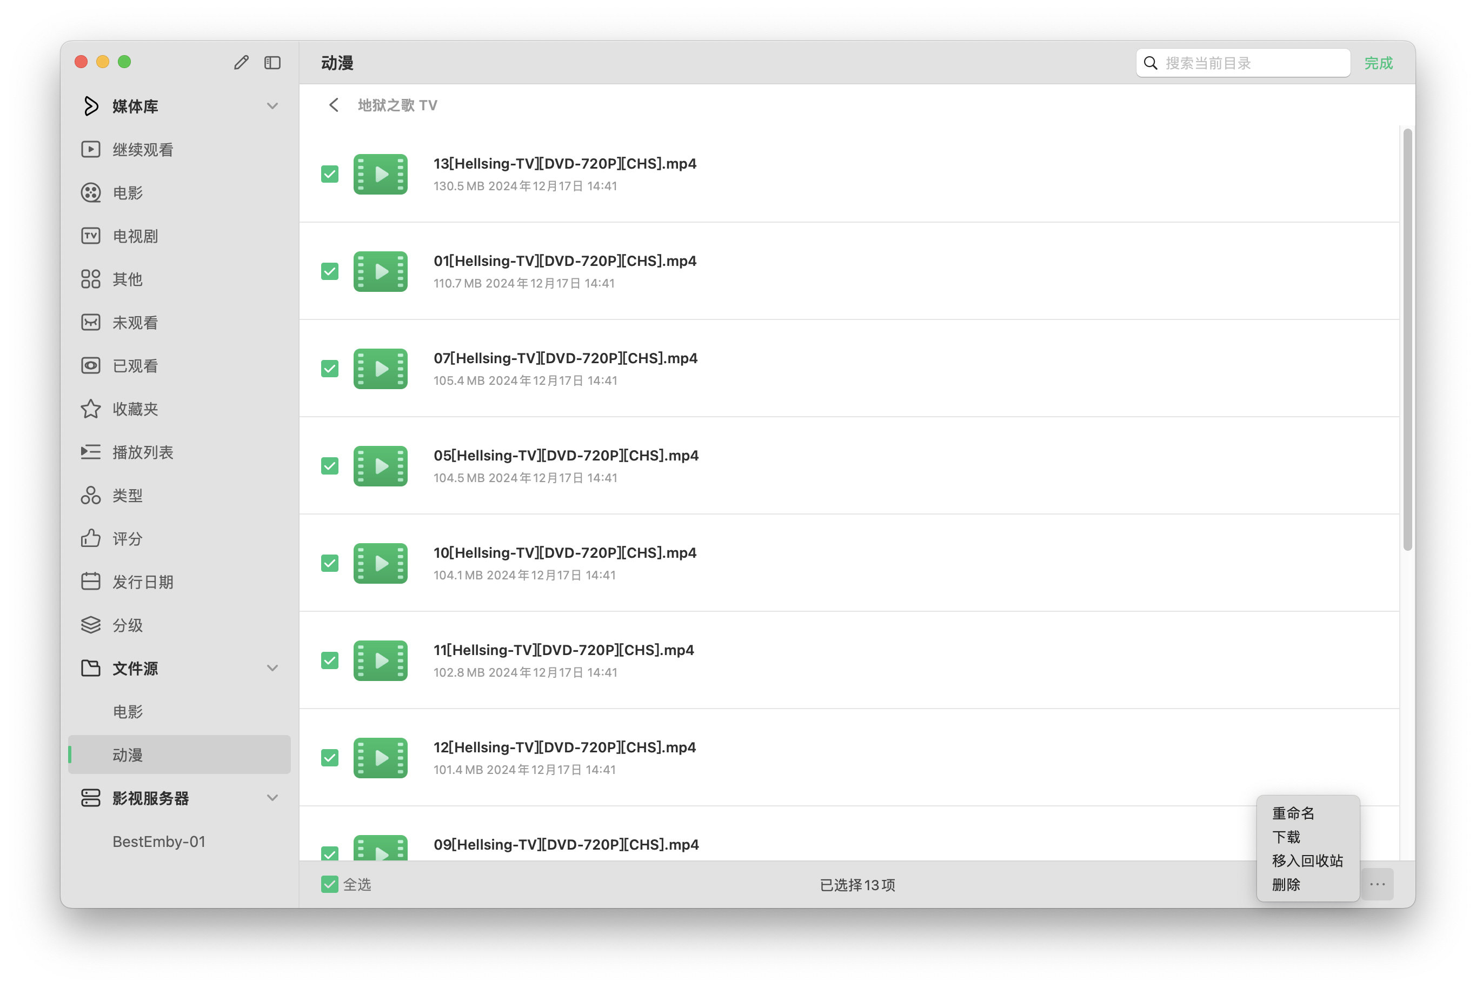Click the 媒体库 play logo icon
The image size is (1476, 988).
click(91, 106)
